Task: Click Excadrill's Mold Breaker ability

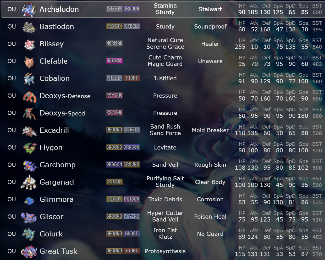Action: (x=210, y=130)
